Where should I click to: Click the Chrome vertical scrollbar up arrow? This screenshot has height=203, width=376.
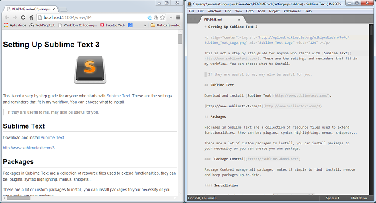(x=180, y=32)
